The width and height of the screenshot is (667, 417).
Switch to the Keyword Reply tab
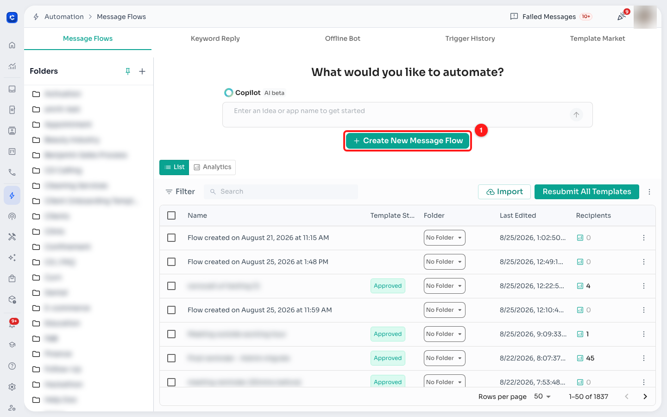pyautogui.click(x=215, y=38)
